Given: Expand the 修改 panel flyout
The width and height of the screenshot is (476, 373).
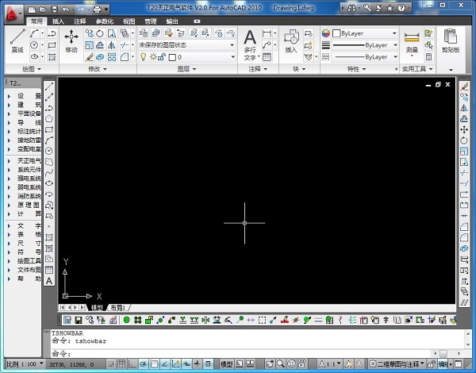Looking at the screenshot, I should 98,69.
